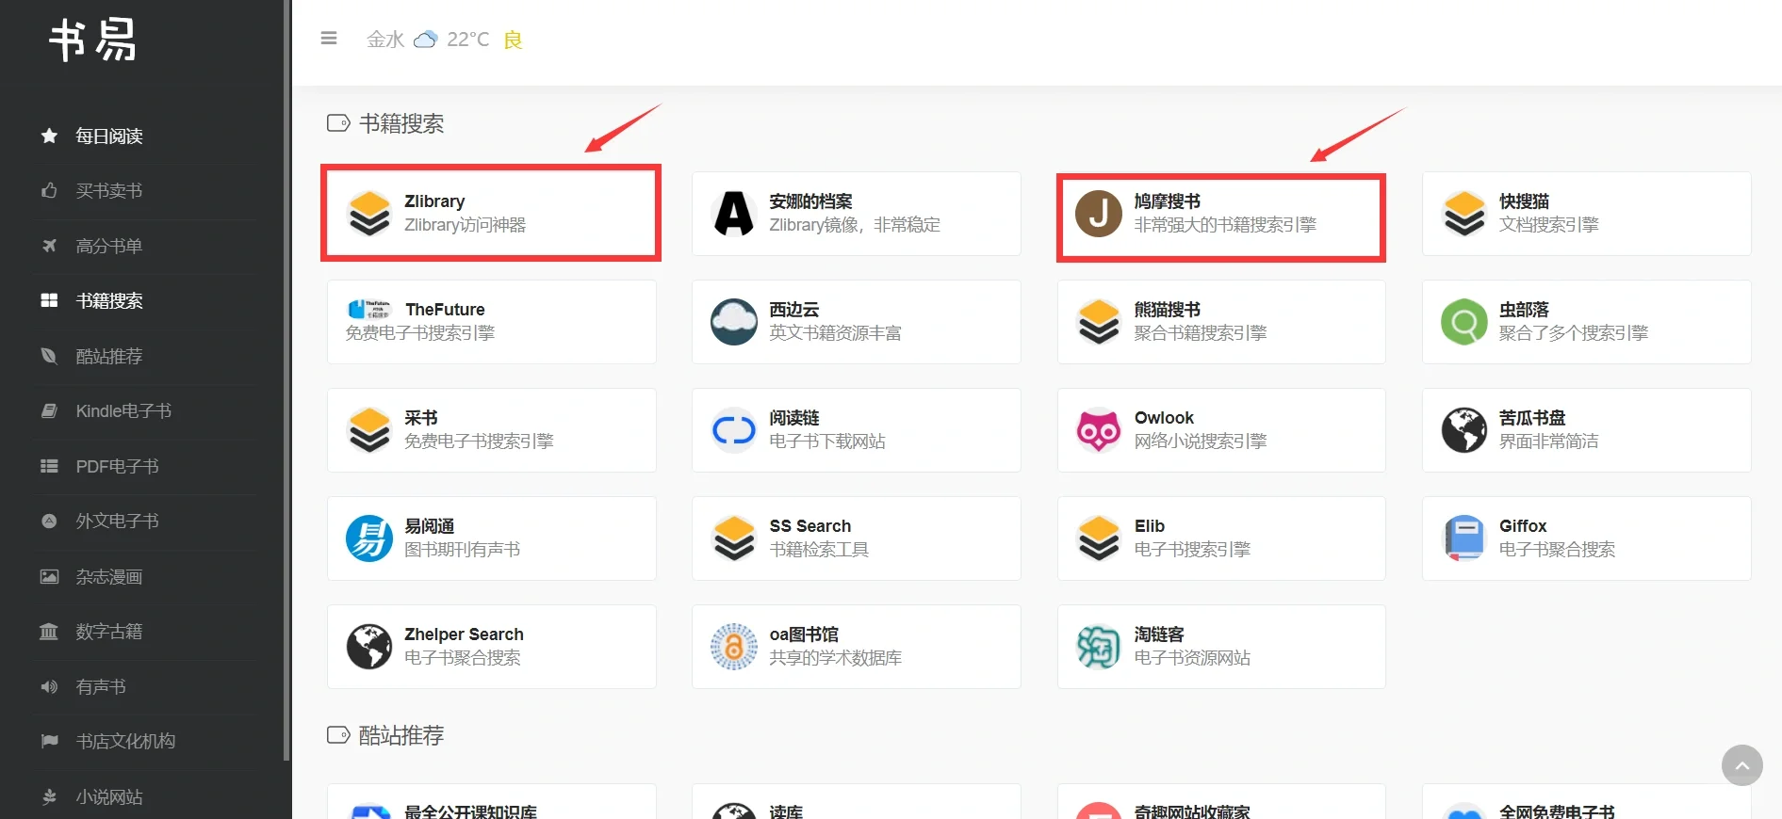Click the 酷站推荐 section heading
1782x819 pixels.
[401, 735]
